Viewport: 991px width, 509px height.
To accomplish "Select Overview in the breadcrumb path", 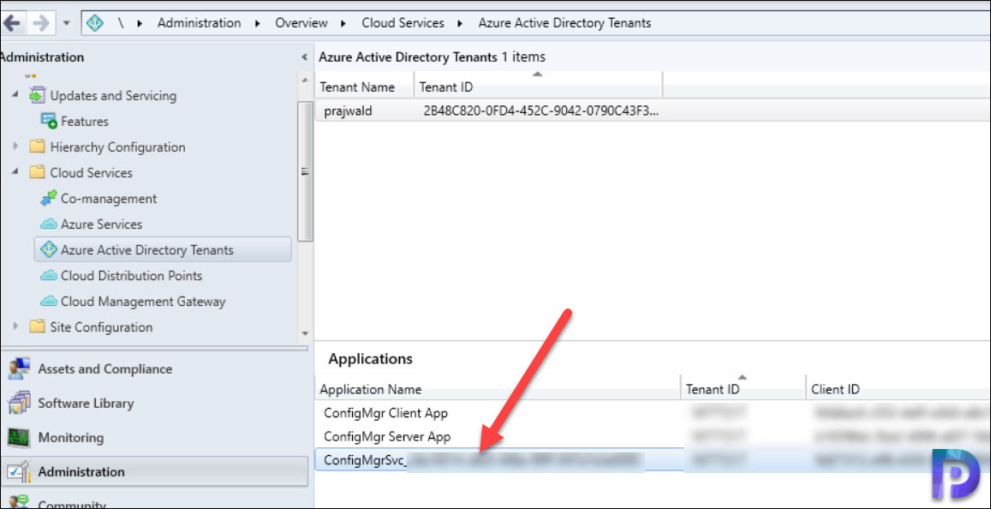I will (301, 23).
